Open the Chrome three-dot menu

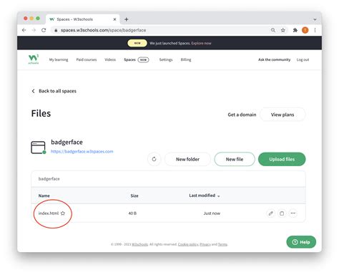point(315,30)
